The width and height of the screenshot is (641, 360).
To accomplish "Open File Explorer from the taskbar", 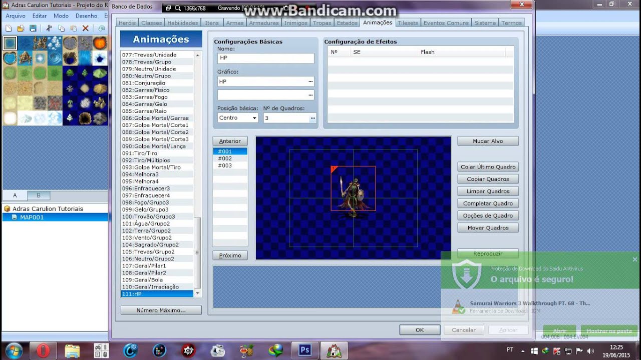I will pyautogui.click(x=72, y=350).
